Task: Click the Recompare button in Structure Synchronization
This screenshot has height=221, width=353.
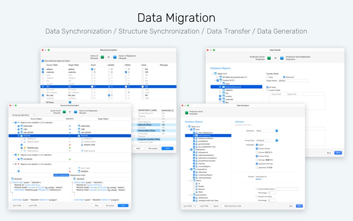Action: (x=110, y=206)
